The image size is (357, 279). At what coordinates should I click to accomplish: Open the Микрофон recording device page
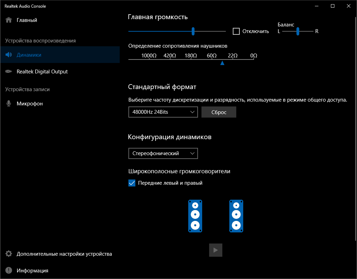coord(30,104)
